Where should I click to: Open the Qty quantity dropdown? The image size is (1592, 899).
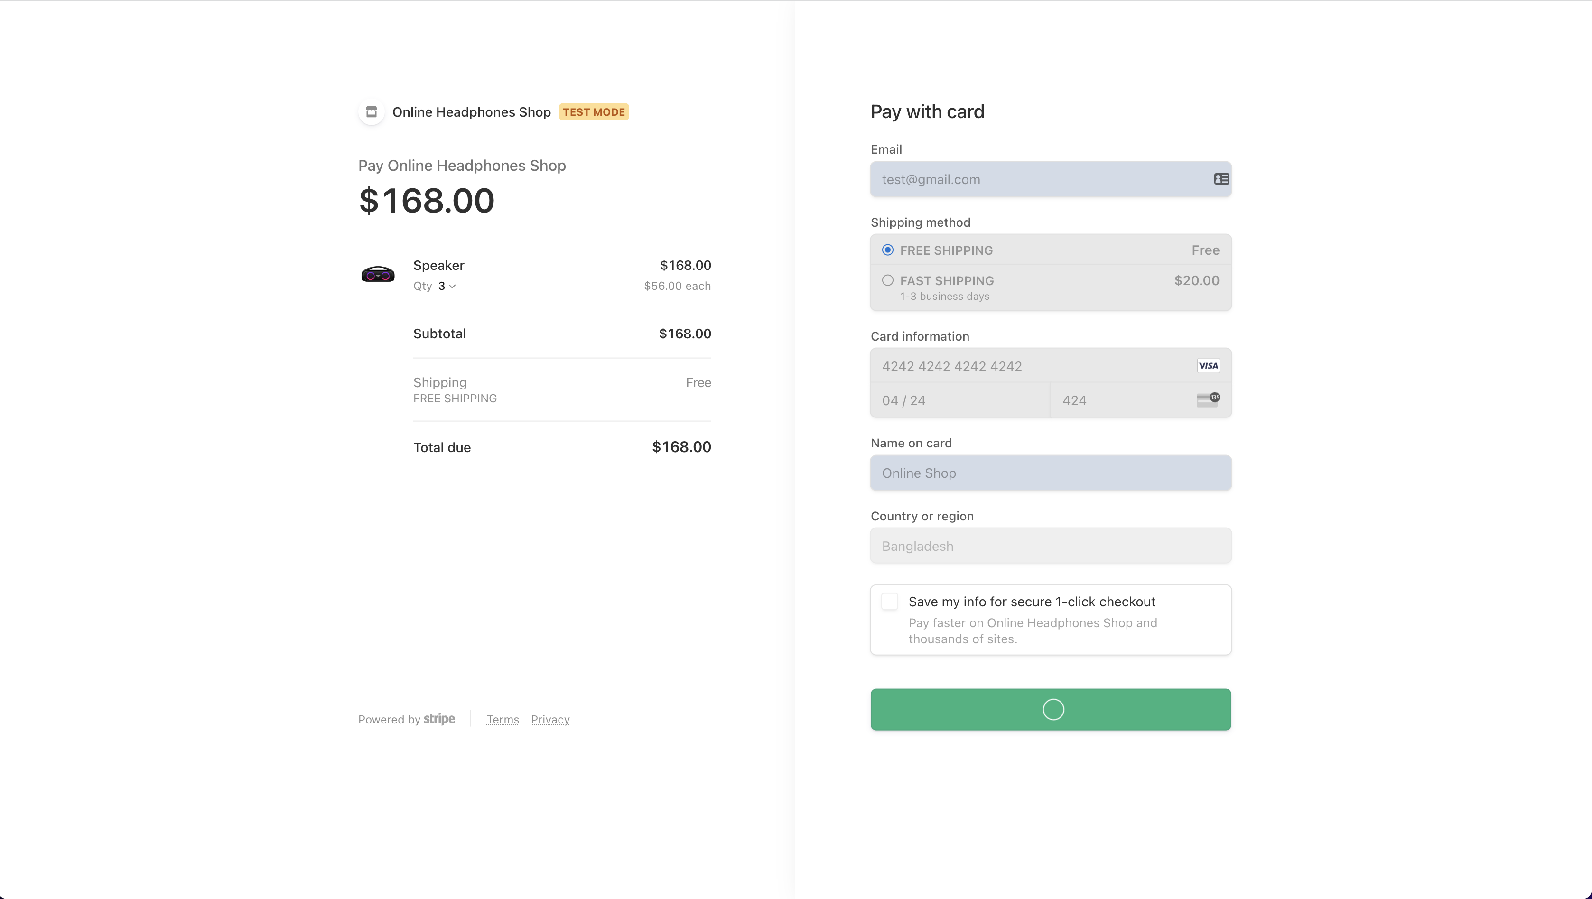[x=447, y=286]
